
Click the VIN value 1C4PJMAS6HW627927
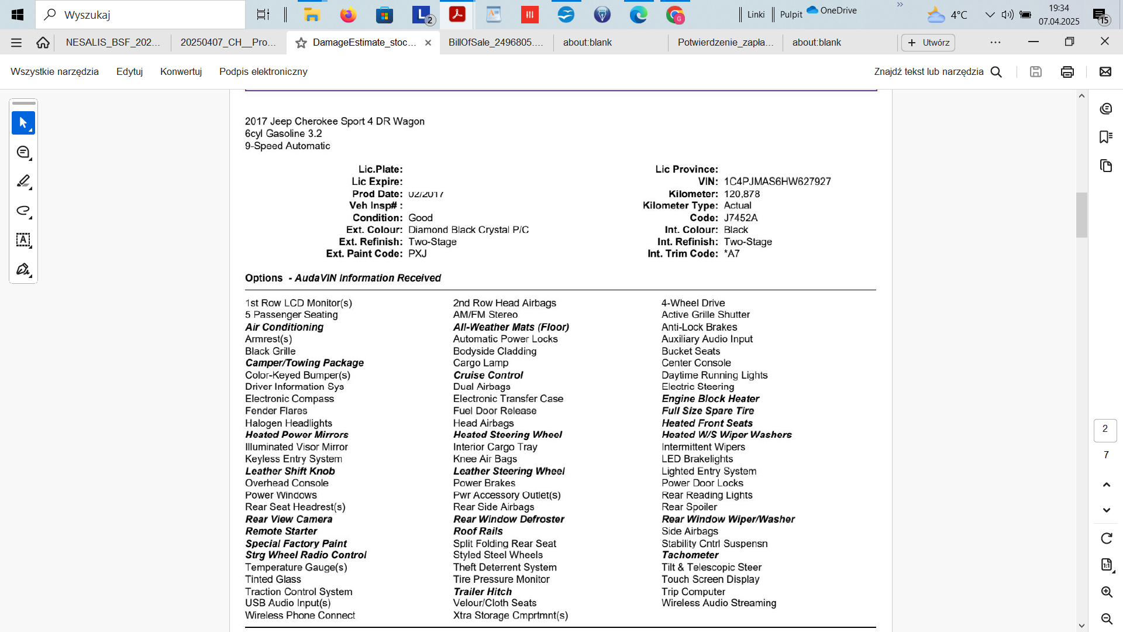tap(777, 181)
